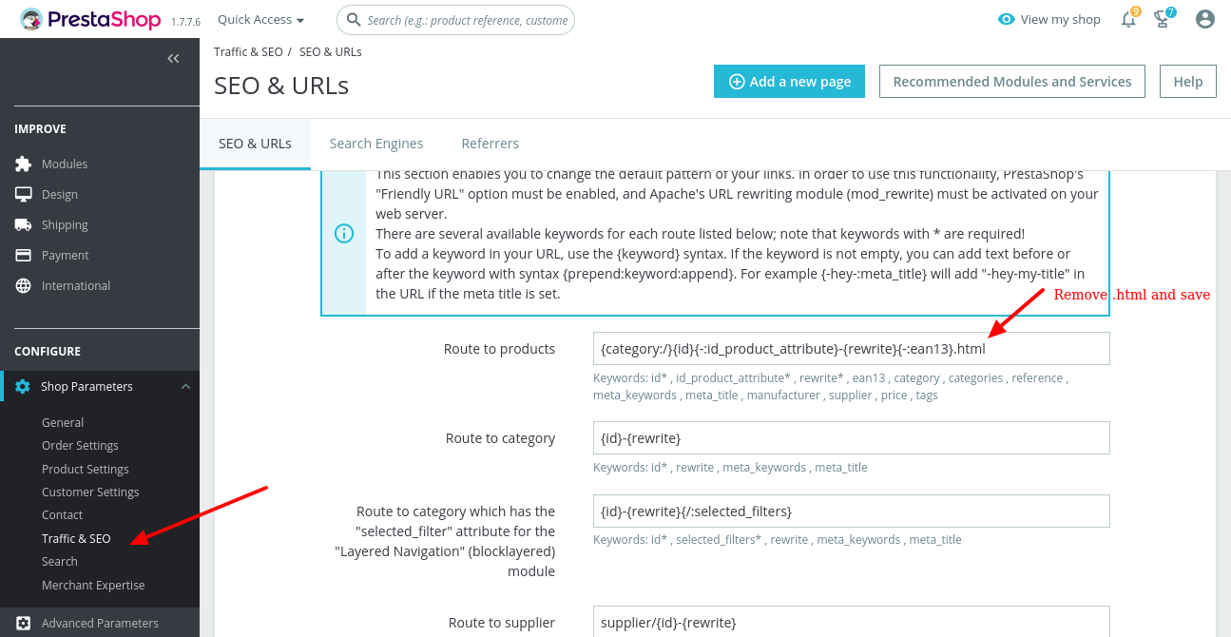
Task: Click the Help button
Action: coord(1187,82)
